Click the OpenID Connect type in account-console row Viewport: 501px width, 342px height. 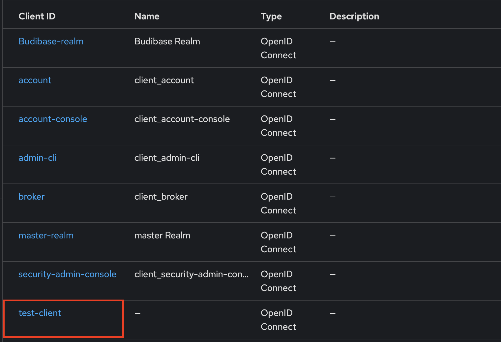[279, 126]
